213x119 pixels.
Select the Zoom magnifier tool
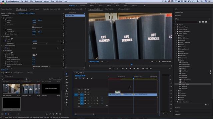(x=67, y=105)
